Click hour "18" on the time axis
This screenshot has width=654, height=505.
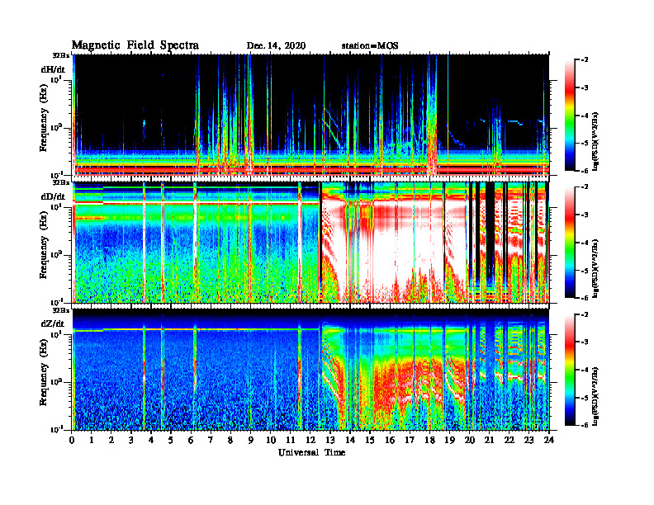(429, 440)
